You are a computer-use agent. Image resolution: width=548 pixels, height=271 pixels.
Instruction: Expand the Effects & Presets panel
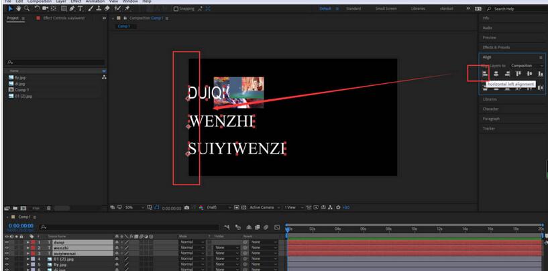coord(496,47)
